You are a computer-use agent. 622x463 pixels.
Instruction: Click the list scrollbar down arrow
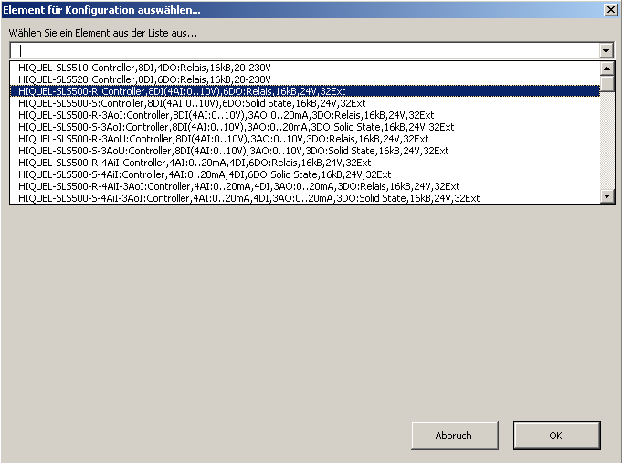coord(606,196)
